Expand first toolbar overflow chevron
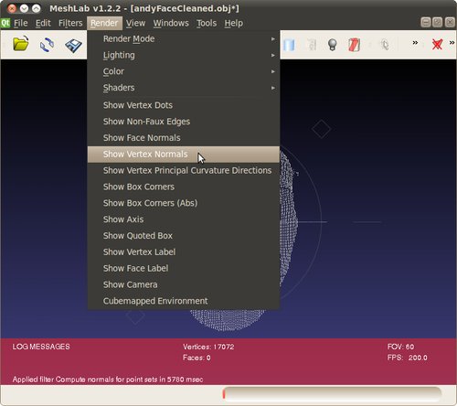 (415, 43)
